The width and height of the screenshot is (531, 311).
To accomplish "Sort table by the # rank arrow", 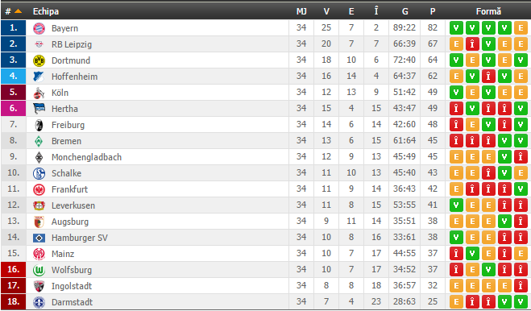I will 19,11.
